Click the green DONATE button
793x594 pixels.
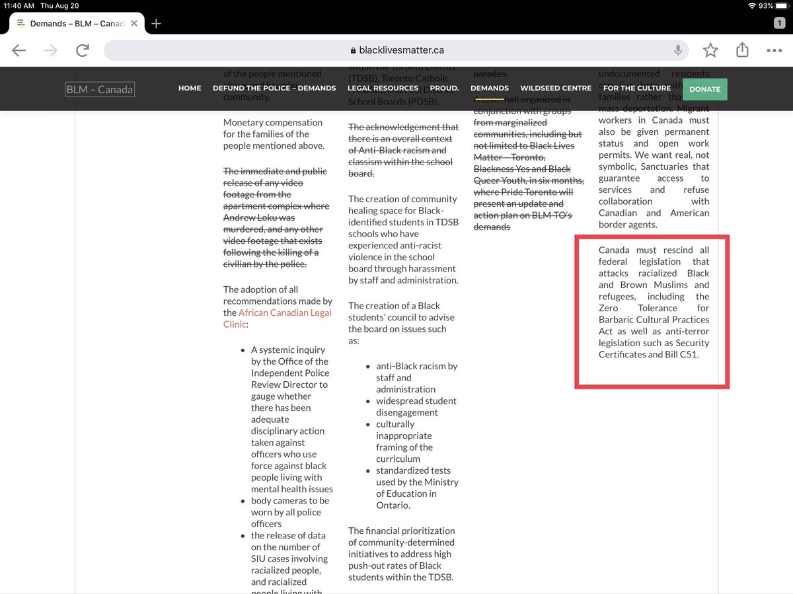pyautogui.click(x=704, y=89)
